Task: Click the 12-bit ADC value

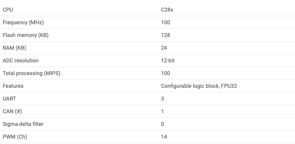Action: [168, 60]
